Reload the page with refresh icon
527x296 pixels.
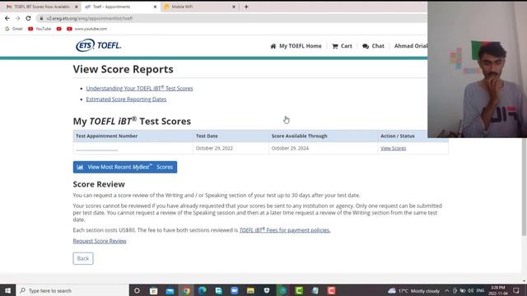point(28,18)
